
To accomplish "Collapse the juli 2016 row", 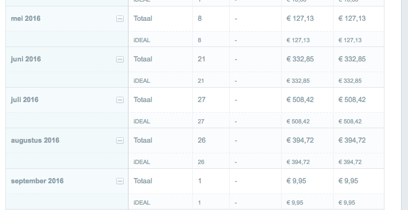I will tap(120, 100).
